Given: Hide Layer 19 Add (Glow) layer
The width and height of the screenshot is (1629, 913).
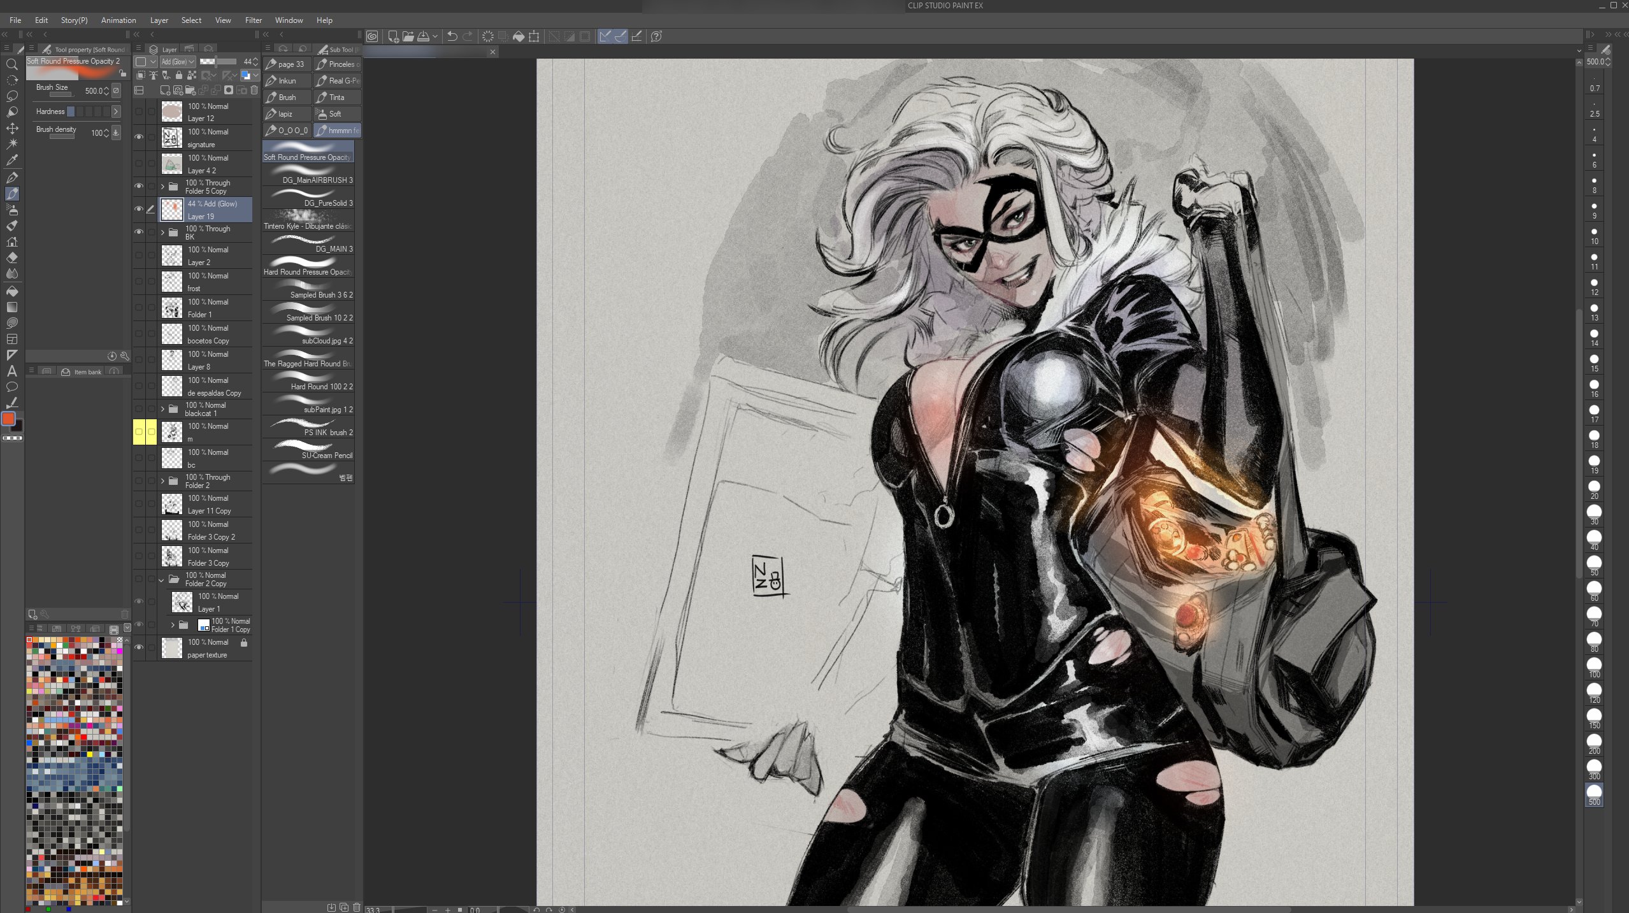Looking at the screenshot, I should click(139, 209).
